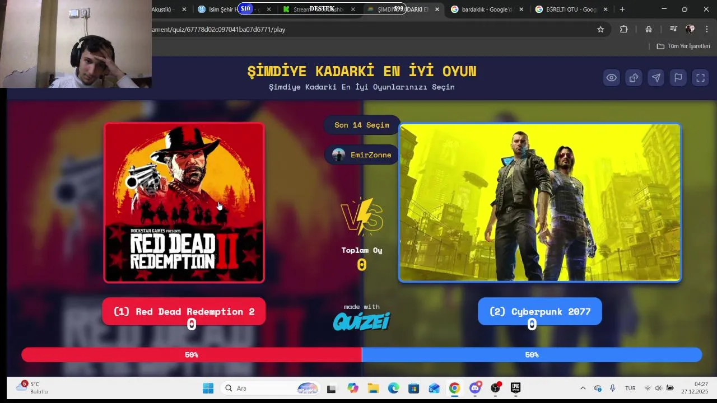The image size is (717, 403).
Task: Open the battery tray icon
Action: coord(669,388)
